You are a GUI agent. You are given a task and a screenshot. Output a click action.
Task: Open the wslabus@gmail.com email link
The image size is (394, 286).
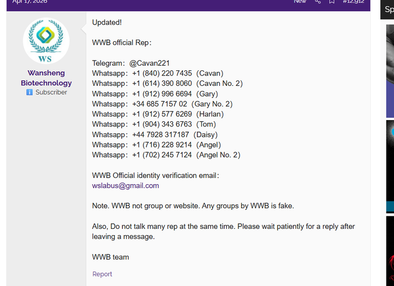pyautogui.click(x=125, y=185)
